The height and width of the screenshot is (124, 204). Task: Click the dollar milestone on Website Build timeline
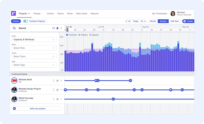98,81
